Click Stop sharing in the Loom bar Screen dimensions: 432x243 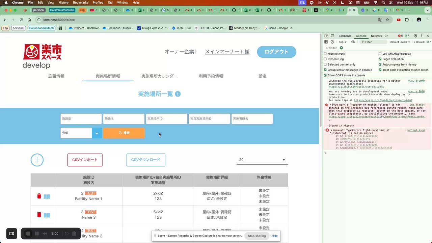tap(257, 236)
